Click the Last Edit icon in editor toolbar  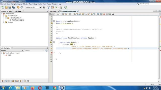(x=63, y=14)
